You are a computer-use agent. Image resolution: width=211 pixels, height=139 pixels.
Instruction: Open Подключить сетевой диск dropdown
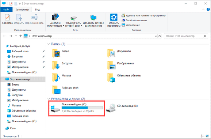[x=73, y=20]
